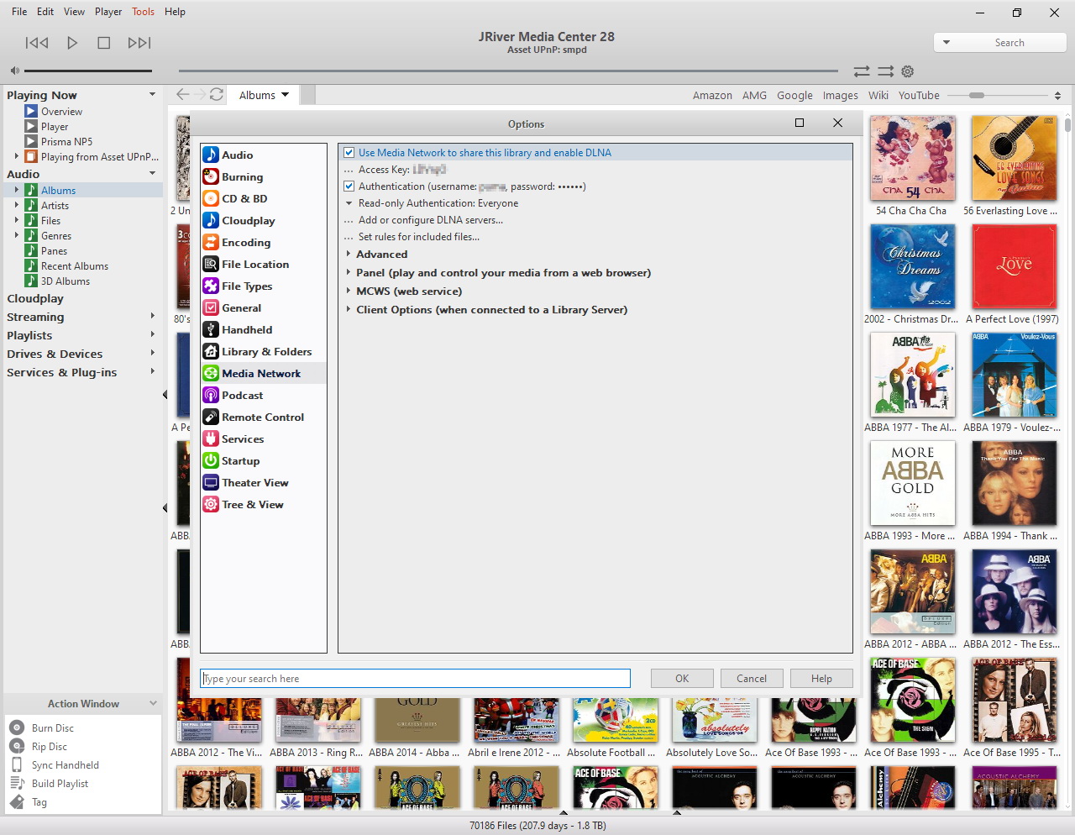
Task: Open the Edit menu
Action: pyautogui.click(x=45, y=12)
